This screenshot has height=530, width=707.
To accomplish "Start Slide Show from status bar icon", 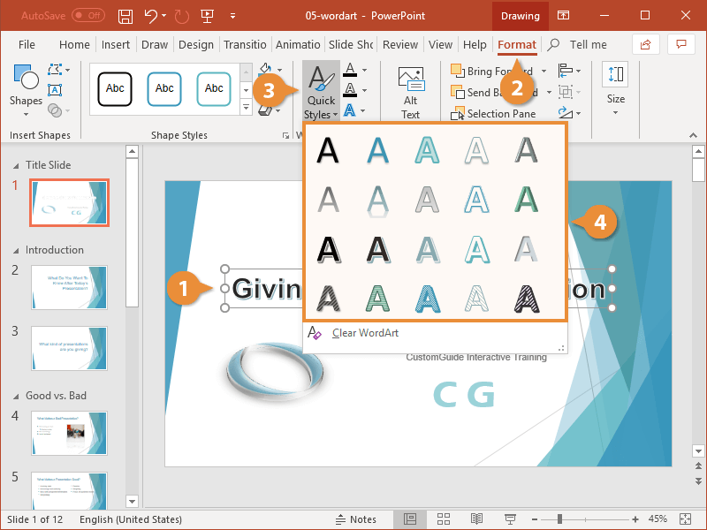I will 510,519.
